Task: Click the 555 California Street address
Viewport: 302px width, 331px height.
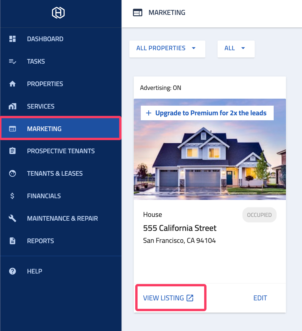Action: tap(180, 228)
